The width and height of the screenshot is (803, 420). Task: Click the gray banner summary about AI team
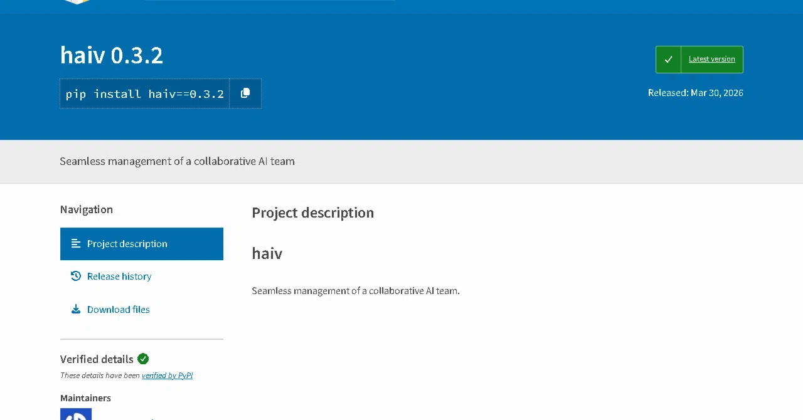[177, 161]
